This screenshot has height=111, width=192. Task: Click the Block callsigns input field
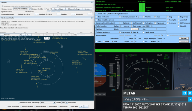click(x=125, y=29)
